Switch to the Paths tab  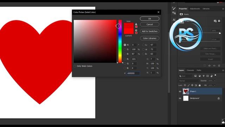199,70
